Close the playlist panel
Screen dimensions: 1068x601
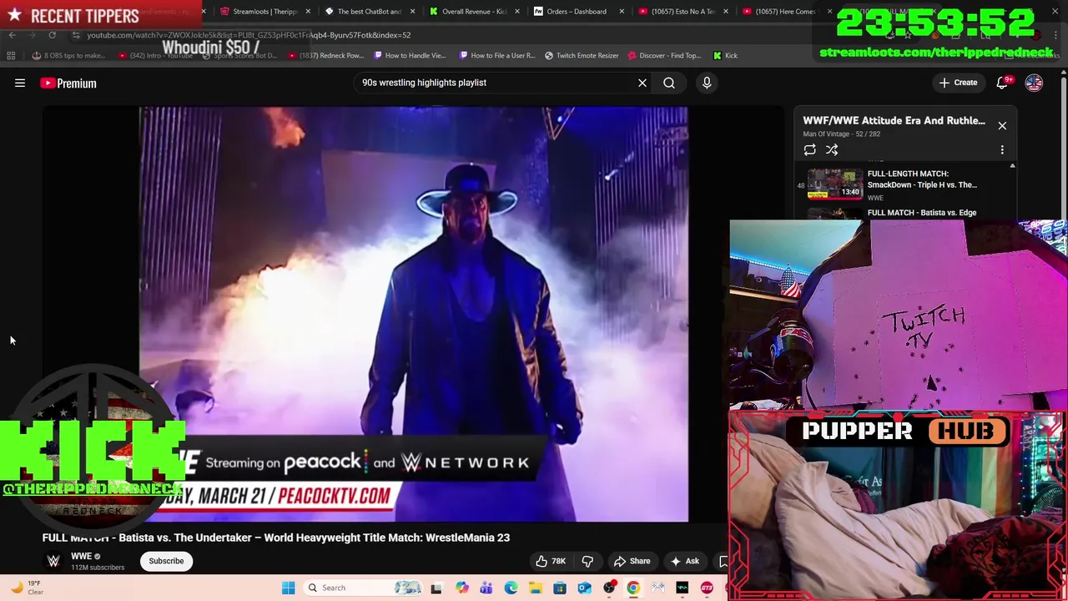point(1002,126)
